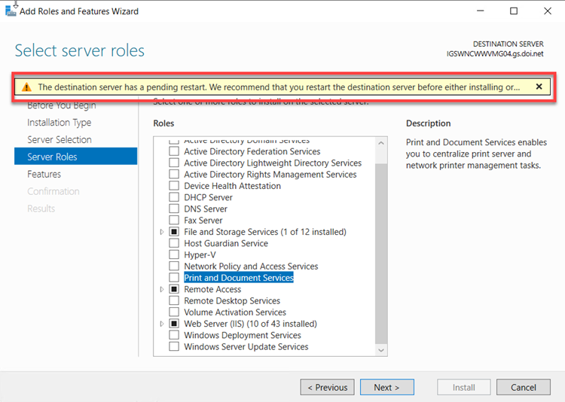Click the yellow warning triangle icon
Image resolution: width=565 pixels, height=402 pixels.
26,87
